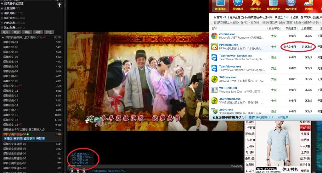Collapse the 港台剧场 category
This screenshot has width=322, height=173.
click(x=2, y=28)
